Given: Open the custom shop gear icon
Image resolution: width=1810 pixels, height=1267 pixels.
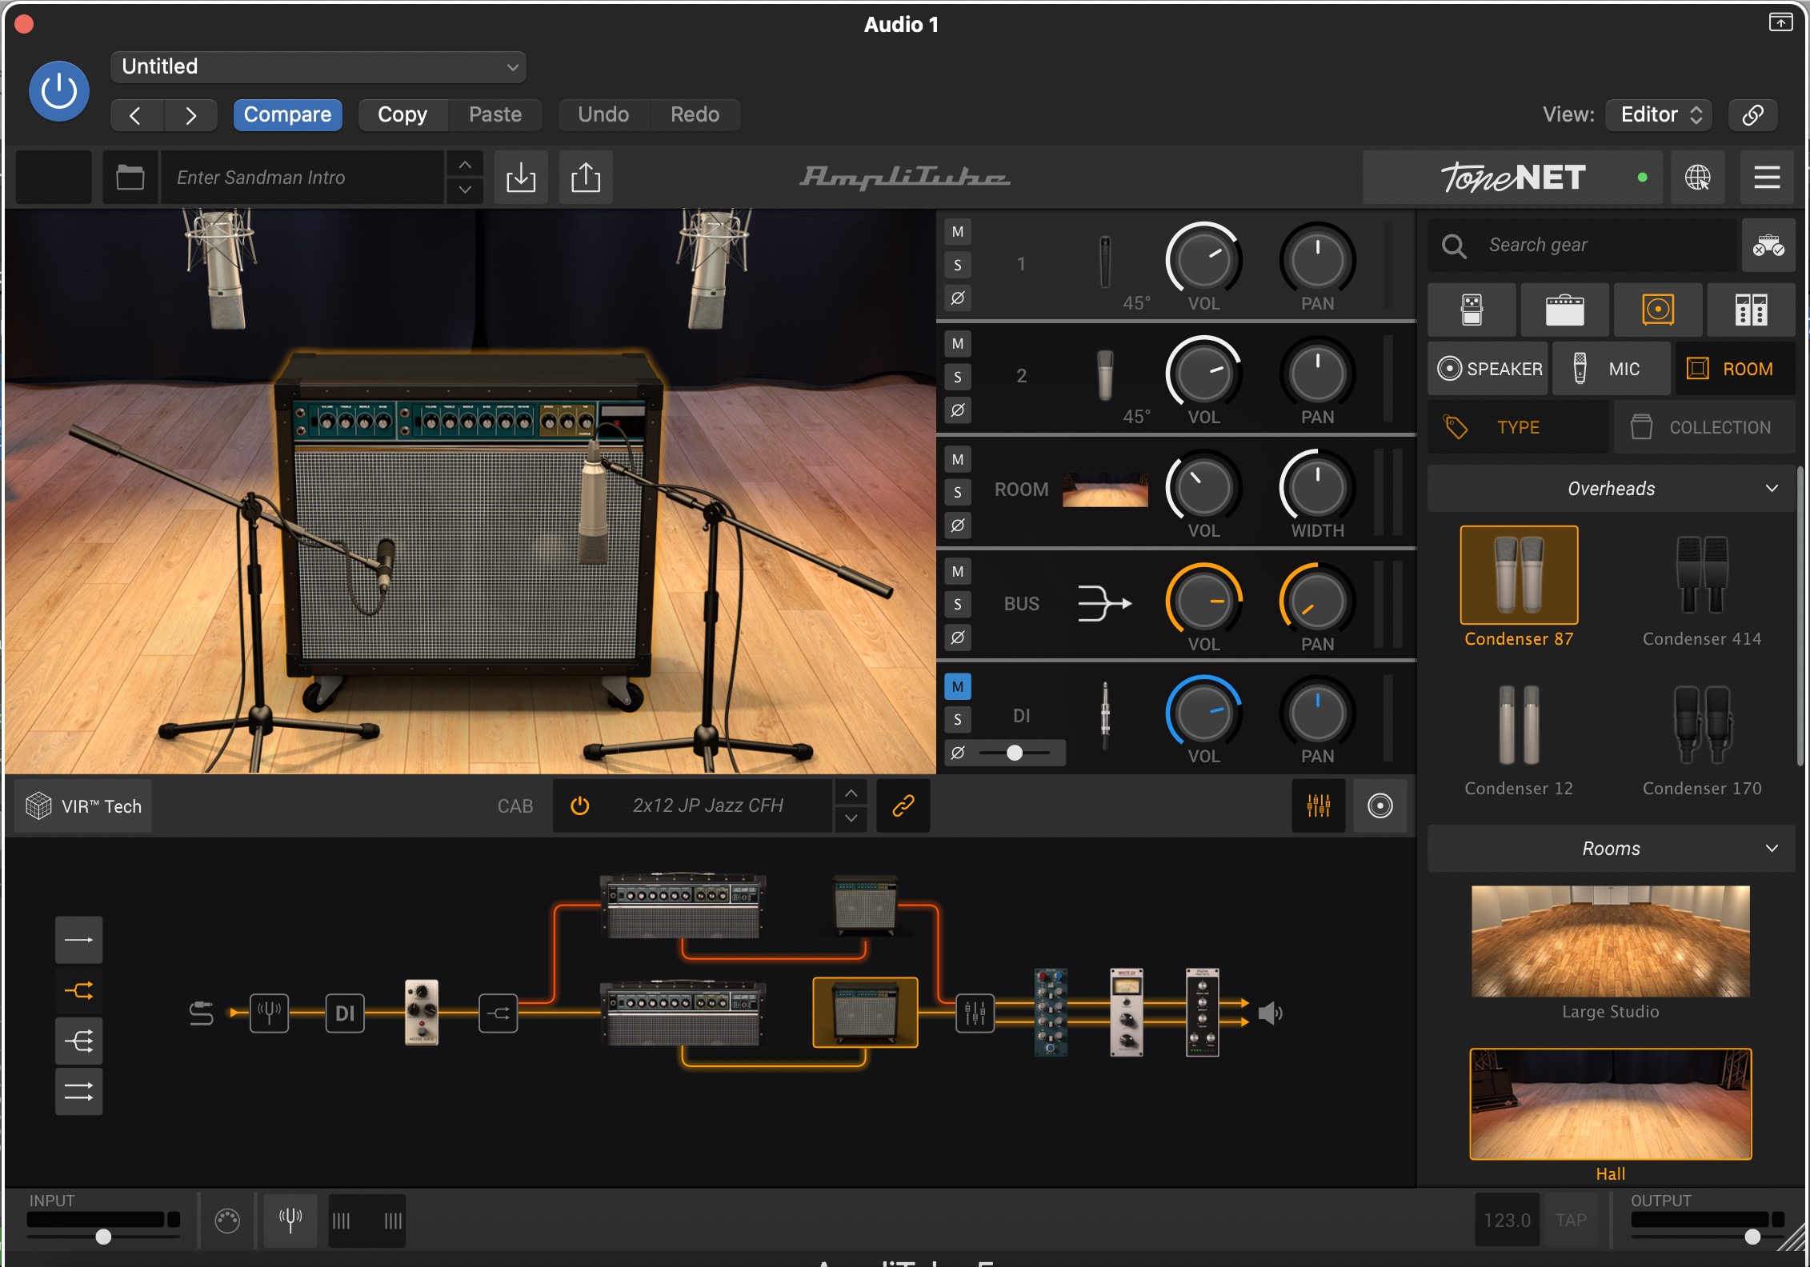Looking at the screenshot, I should click(x=1768, y=246).
